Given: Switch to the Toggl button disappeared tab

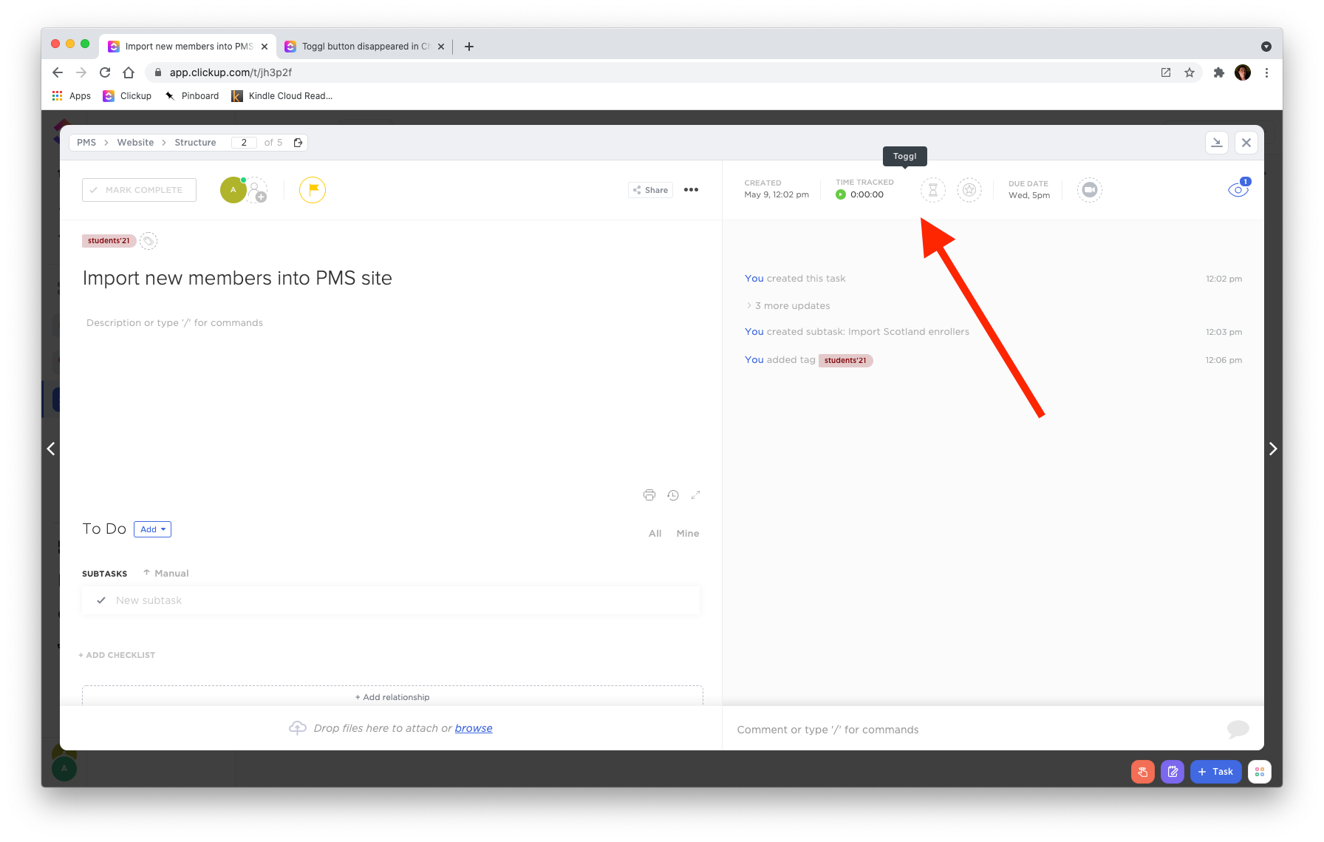Looking at the screenshot, I should click(365, 46).
